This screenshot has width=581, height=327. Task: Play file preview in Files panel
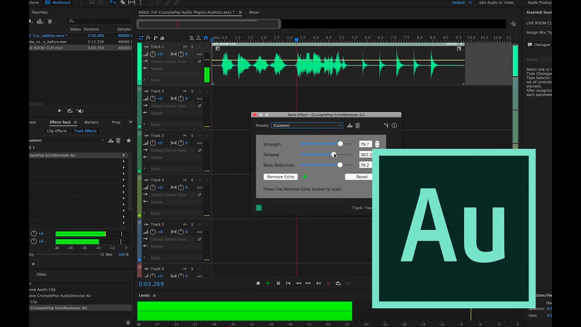coord(59,111)
